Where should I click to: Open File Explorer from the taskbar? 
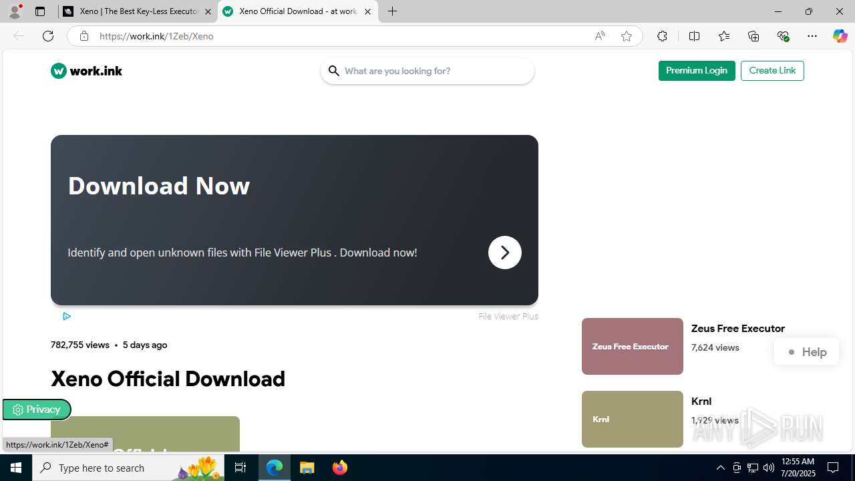(307, 468)
